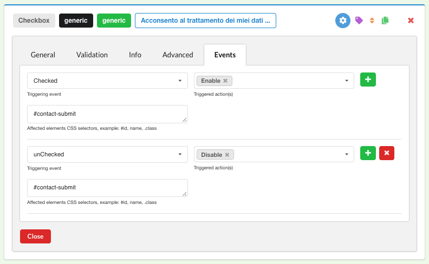Go to the Advanced tab
This screenshot has width=429, height=264.
(x=178, y=55)
